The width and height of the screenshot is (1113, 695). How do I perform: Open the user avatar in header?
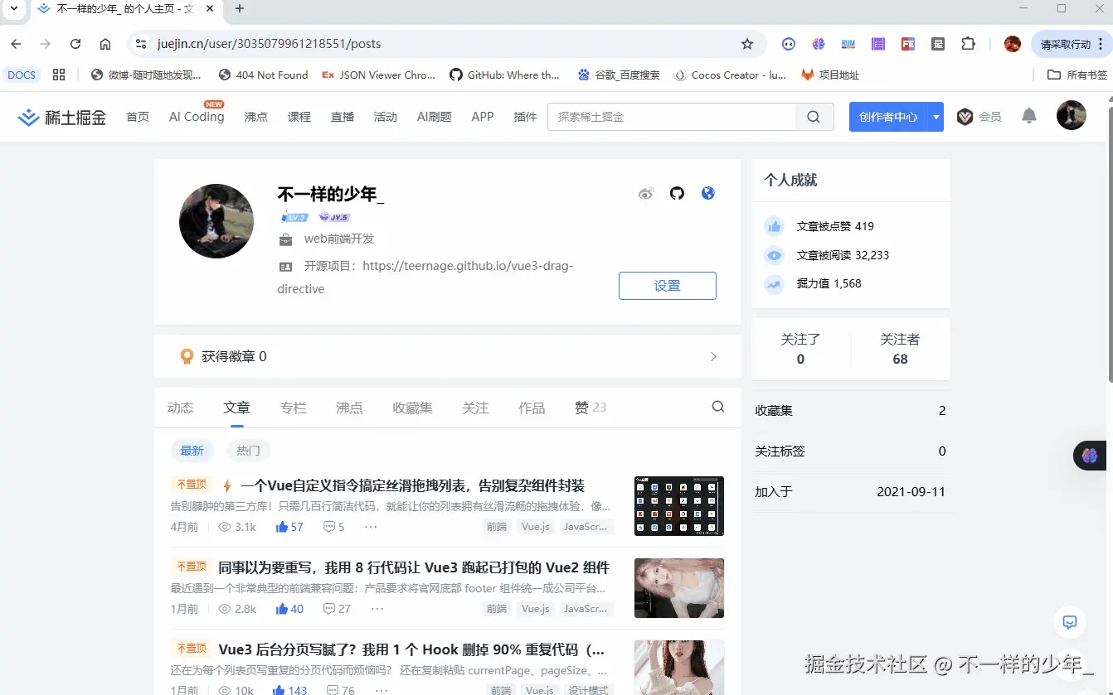(1072, 116)
